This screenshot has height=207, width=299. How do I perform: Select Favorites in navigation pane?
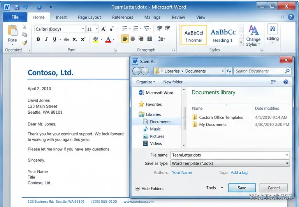tap(150, 104)
